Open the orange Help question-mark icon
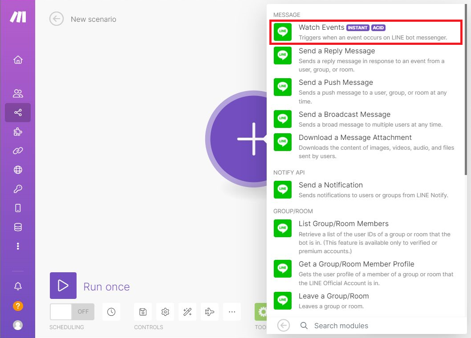 point(18,306)
